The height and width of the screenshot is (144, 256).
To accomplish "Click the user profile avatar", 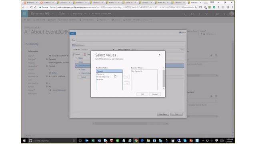I will [x=231, y=14].
